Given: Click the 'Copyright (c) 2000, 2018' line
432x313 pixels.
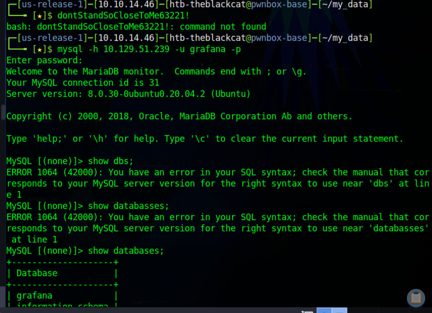Looking at the screenshot, I should coord(179,116).
